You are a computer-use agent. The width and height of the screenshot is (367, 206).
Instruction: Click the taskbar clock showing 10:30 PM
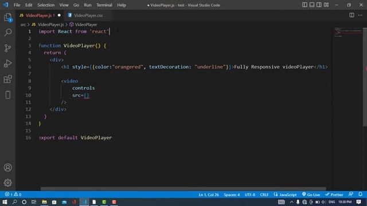coord(345,202)
